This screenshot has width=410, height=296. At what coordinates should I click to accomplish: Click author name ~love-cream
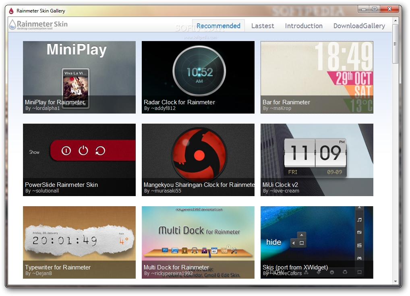(284, 191)
